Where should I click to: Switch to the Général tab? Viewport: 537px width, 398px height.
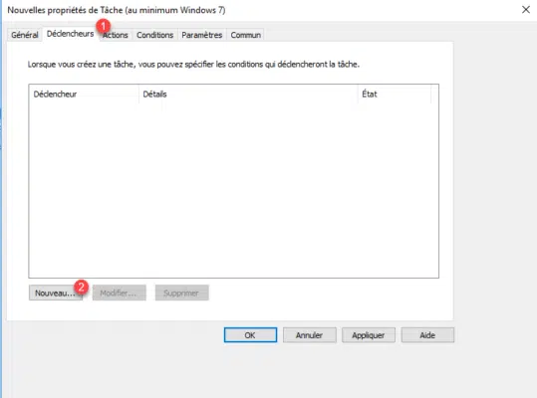pyautogui.click(x=24, y=35)
